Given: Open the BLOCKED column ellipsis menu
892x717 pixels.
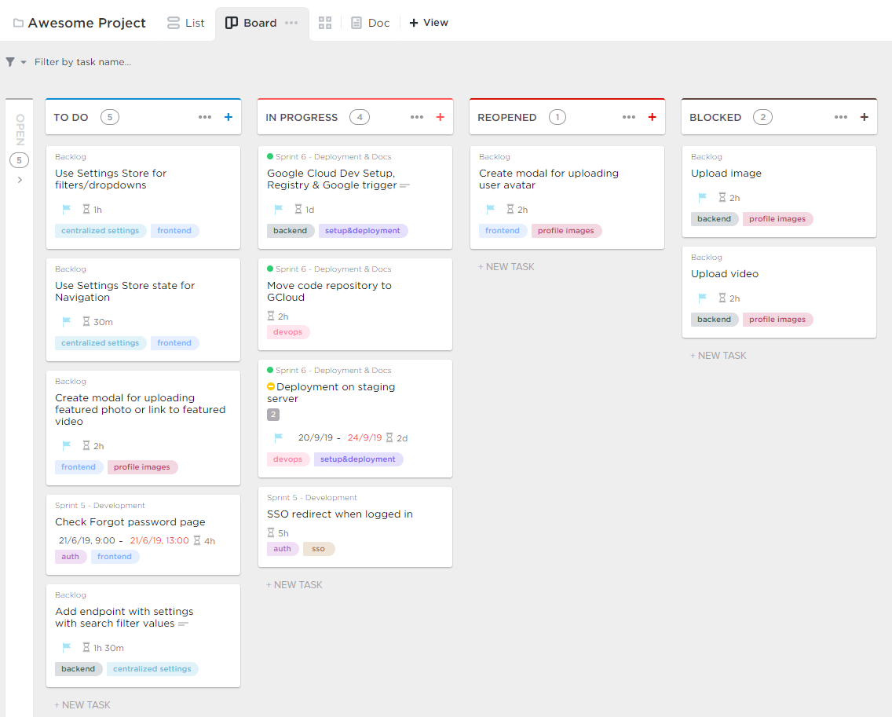Looking at the screenshot, I should [x=841, y=117].
